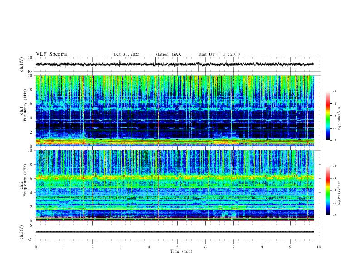Click the "-5" tick on the ch.3(V) axis
Image resolution: width=359 pixels, height=277 pixels.
(31, 239)
